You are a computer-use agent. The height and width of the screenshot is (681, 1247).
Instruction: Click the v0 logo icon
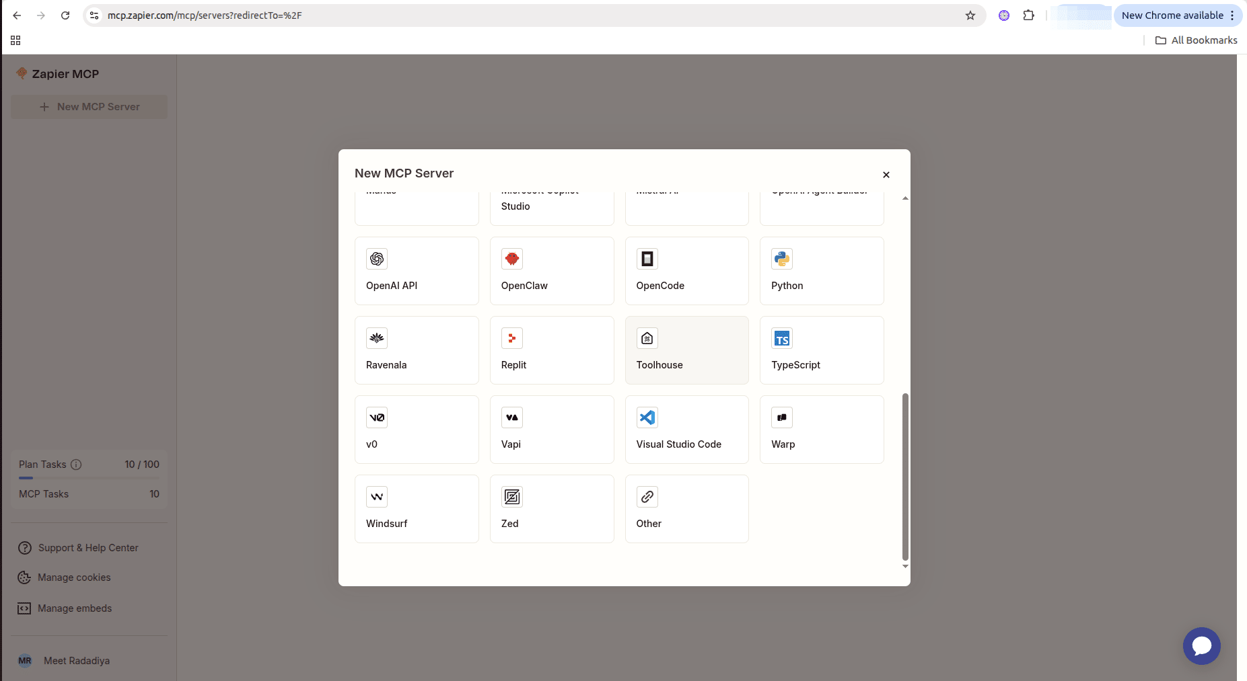pyautogui.click(x=377, y=417)
